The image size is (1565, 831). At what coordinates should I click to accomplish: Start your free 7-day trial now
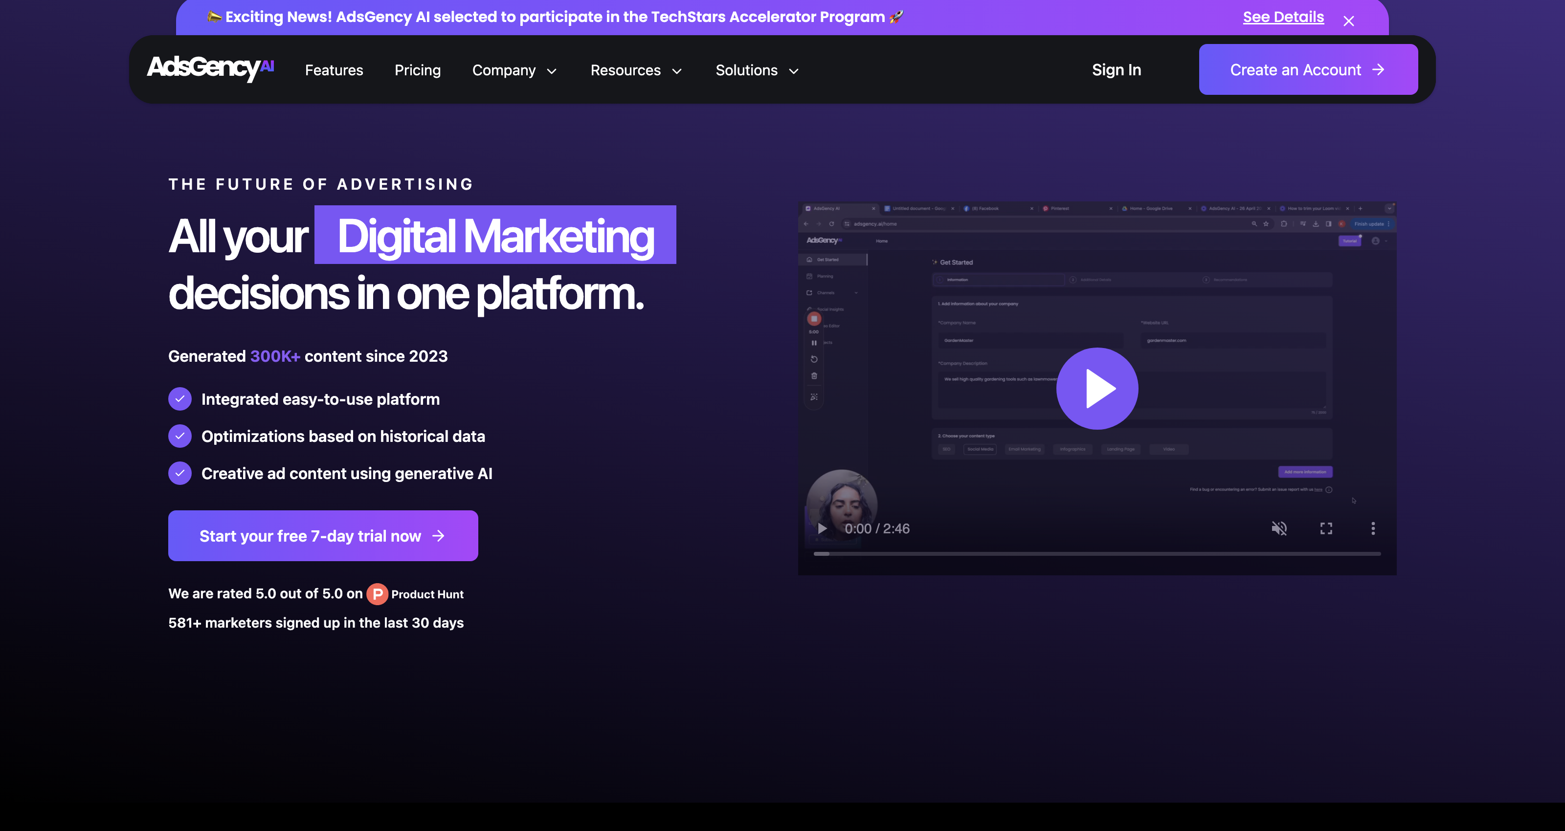pyautogui.click(x=323, y=536)
